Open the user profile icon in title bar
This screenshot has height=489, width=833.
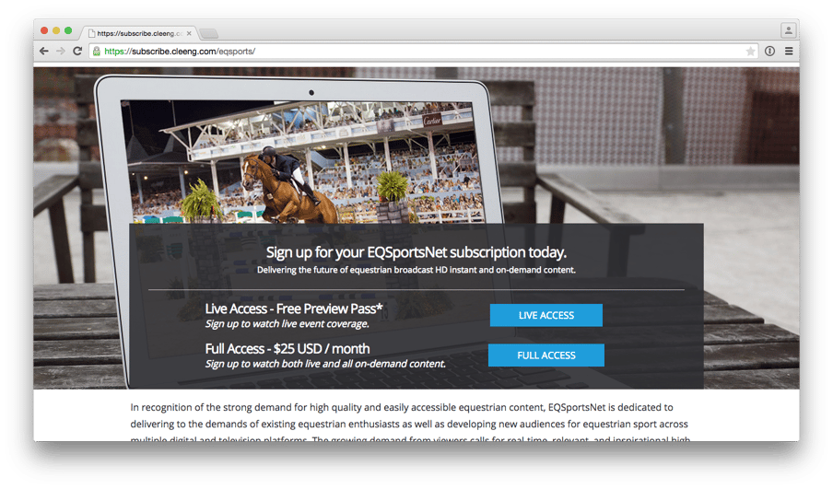coord(789,30)
